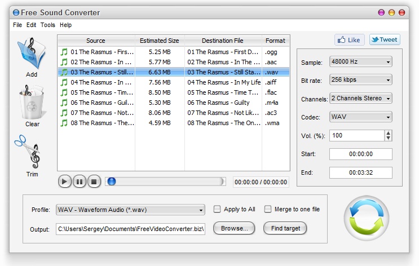Click the Destination File column header
This screenshot has height=266, width=419.
point(223,41)
